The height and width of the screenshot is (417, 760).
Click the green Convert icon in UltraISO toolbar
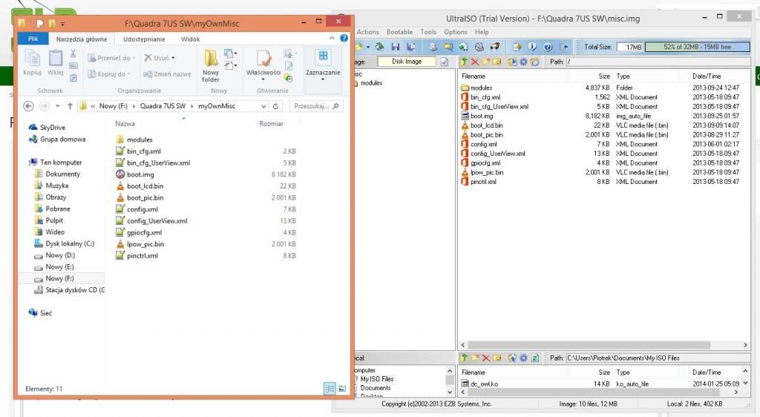point(463,47)
